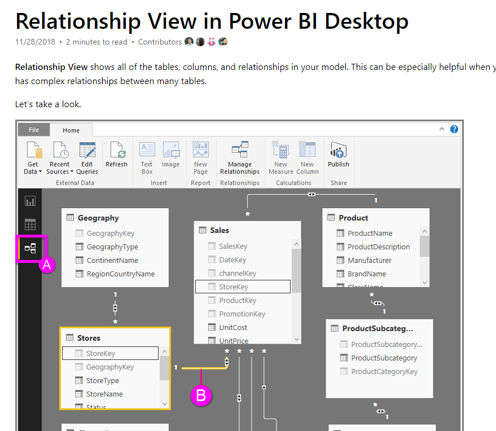Open Manage Relationships
The width and height of the screenshot is (496, 431).
click(x=240, y=158)
